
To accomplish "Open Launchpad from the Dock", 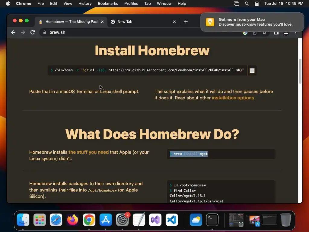I will click(40, 220).
